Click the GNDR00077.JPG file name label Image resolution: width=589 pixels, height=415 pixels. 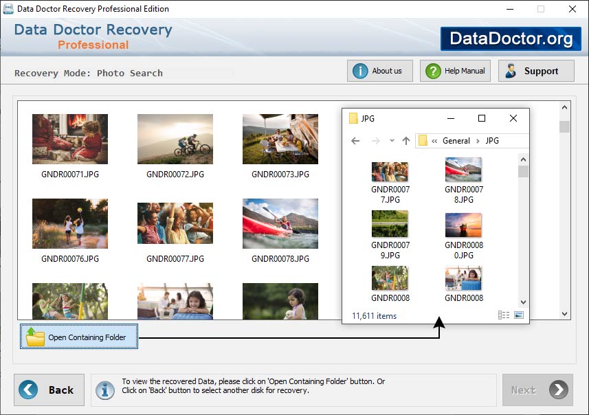[175, 259]
